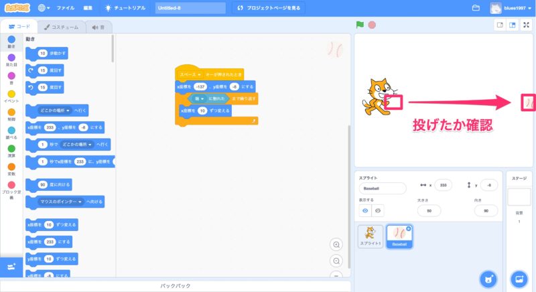Click the project title input field
Image resolution: width=536 pixels, height=292 pixels.
pyautogui.click(x=191, y=8)
